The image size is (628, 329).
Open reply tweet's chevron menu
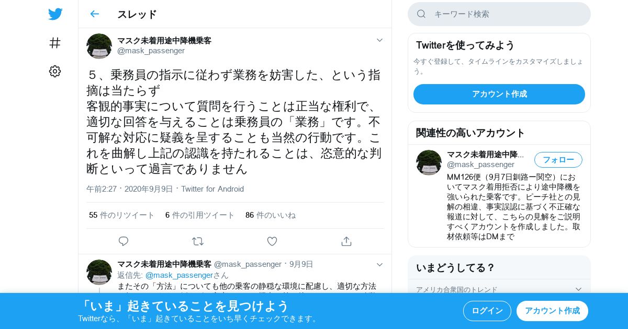click(x=379, y=265)
